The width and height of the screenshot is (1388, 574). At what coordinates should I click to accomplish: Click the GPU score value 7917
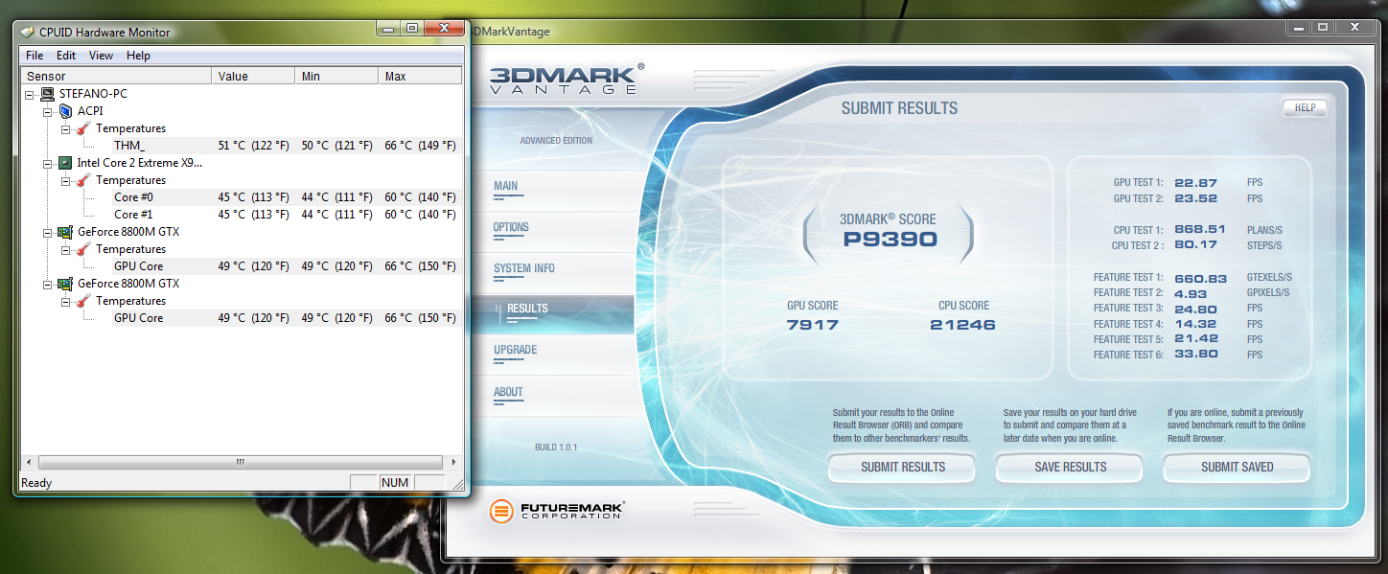pos(813,325)
